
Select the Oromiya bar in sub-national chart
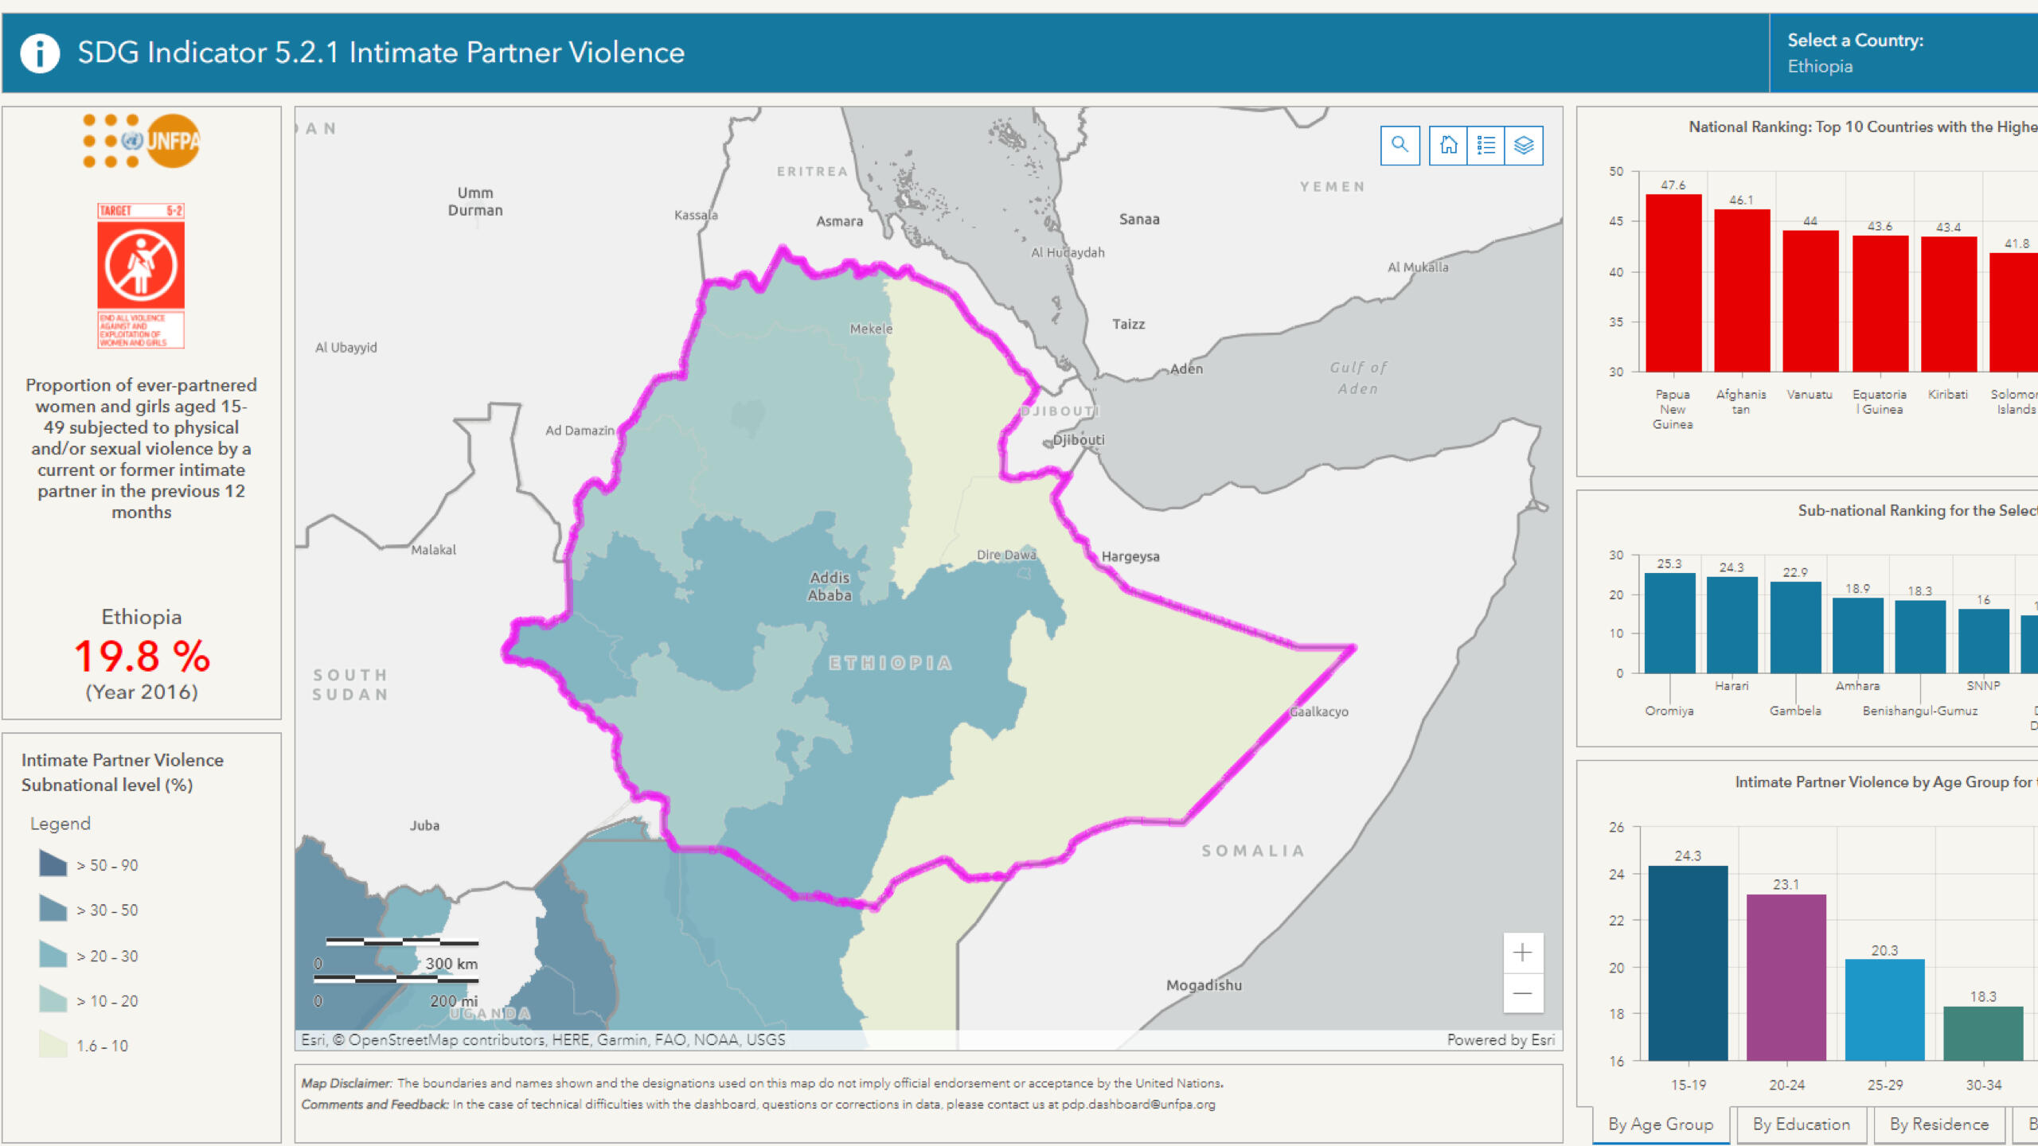tap(1669, 623)
